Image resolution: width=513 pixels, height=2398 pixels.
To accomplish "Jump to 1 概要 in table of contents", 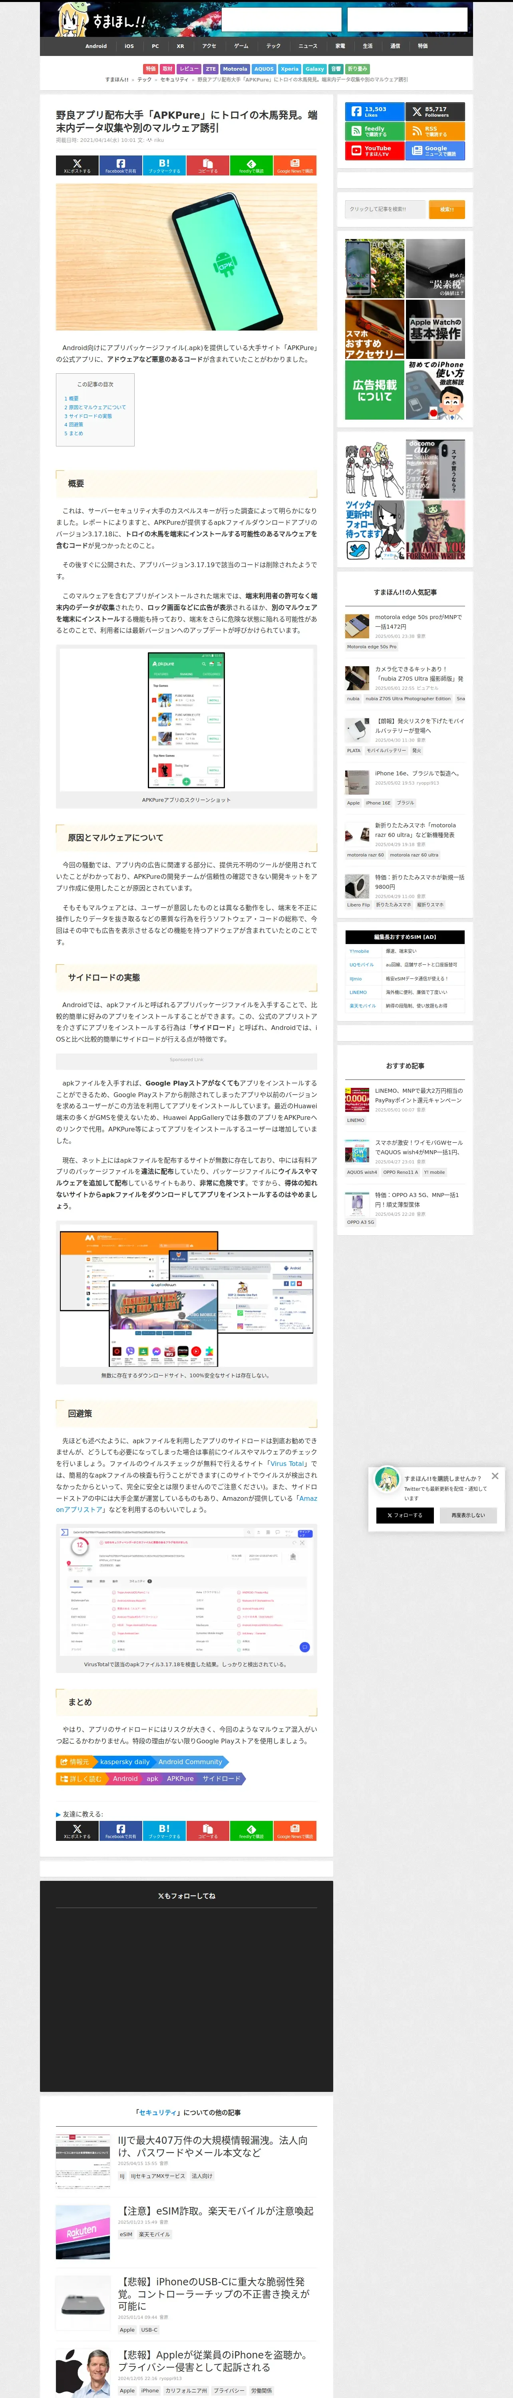I will [x=72, y=398].
